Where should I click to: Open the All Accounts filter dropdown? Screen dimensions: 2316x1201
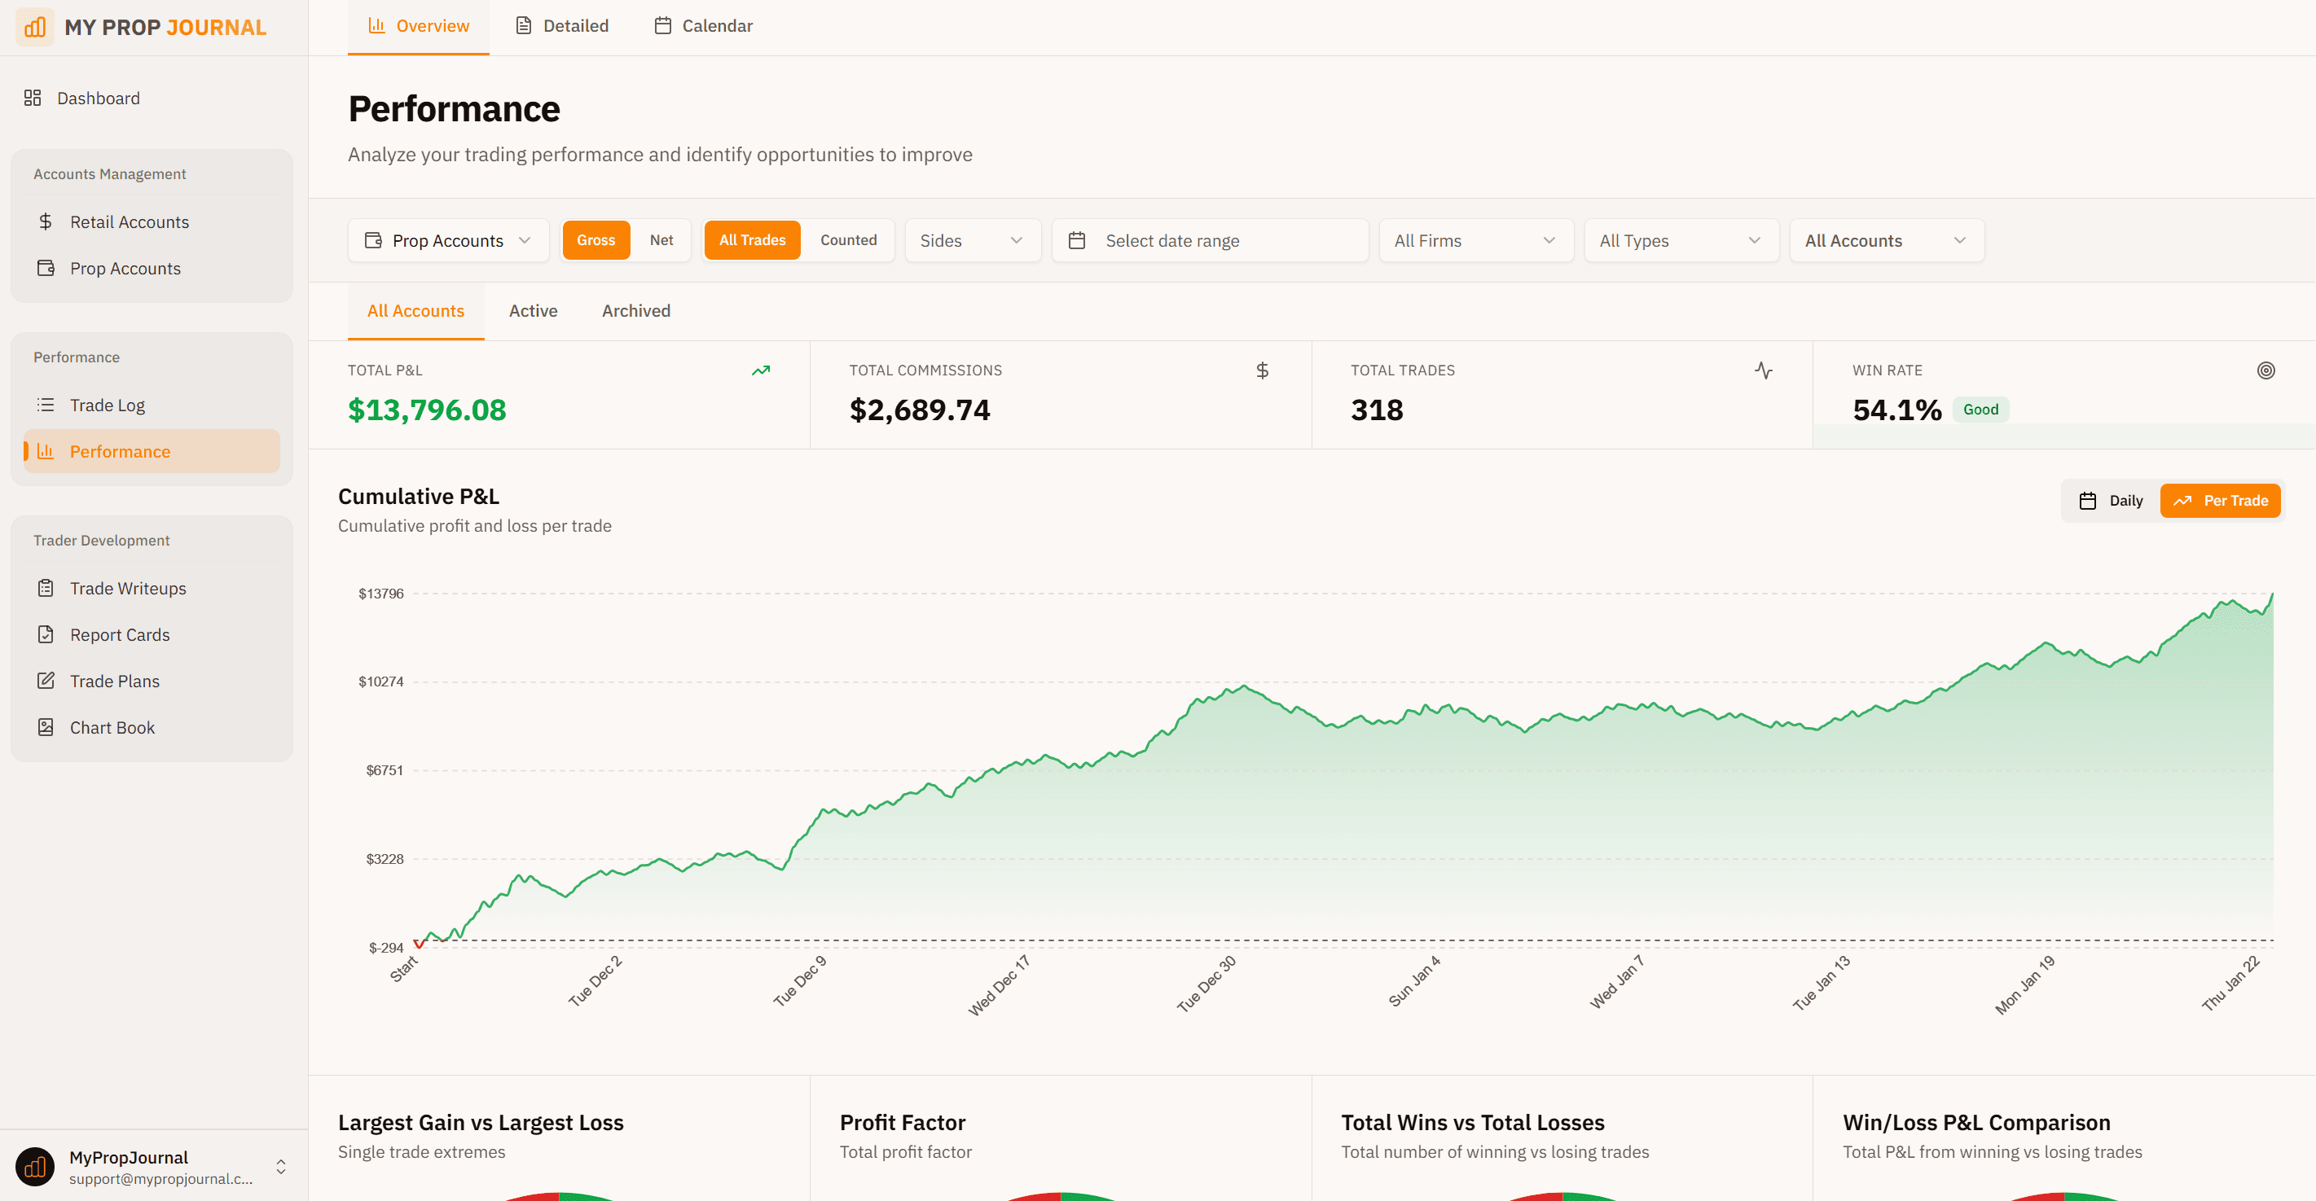[1886, 240]
